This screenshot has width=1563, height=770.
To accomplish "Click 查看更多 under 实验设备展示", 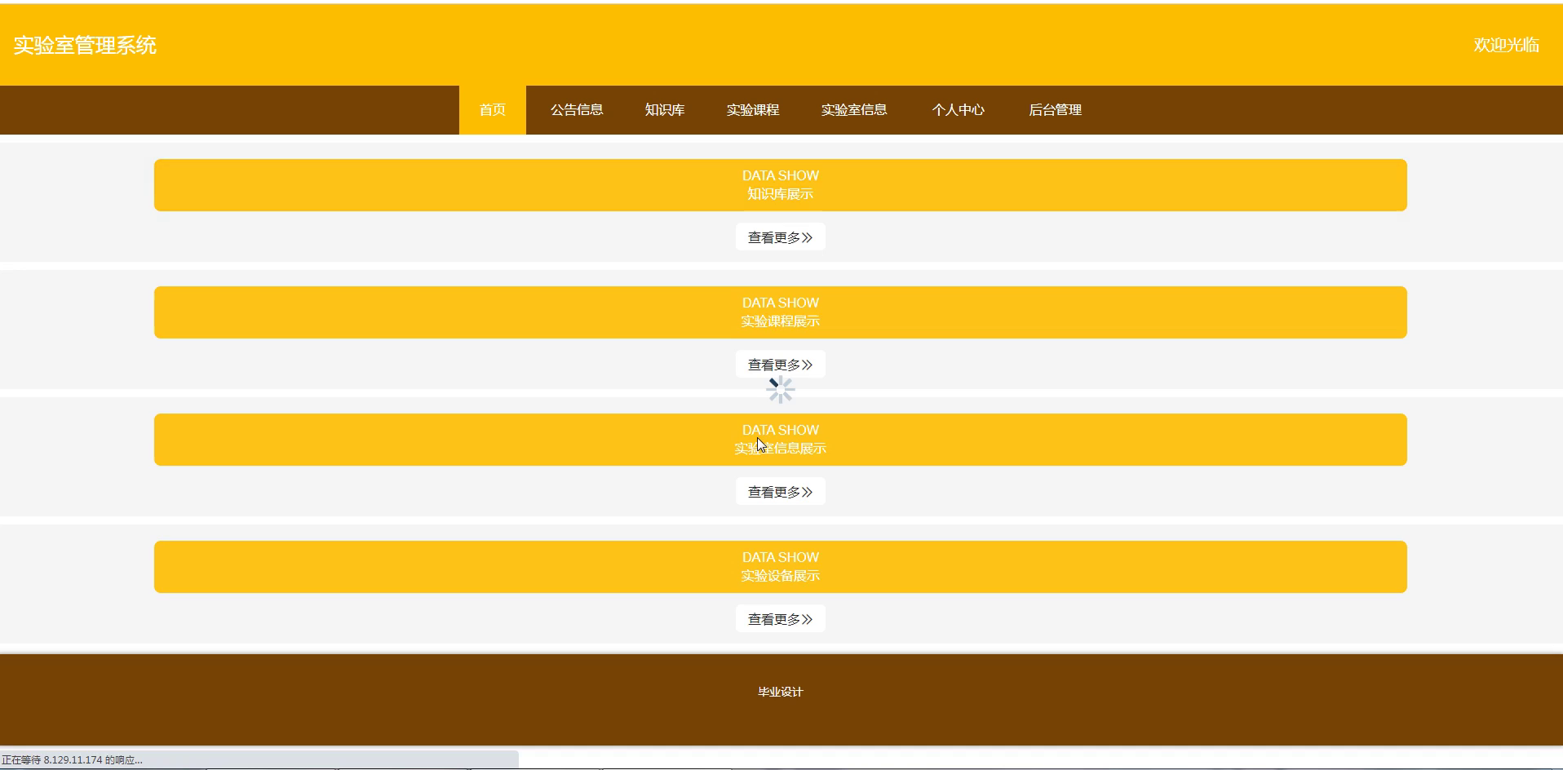I will (781, 619).
